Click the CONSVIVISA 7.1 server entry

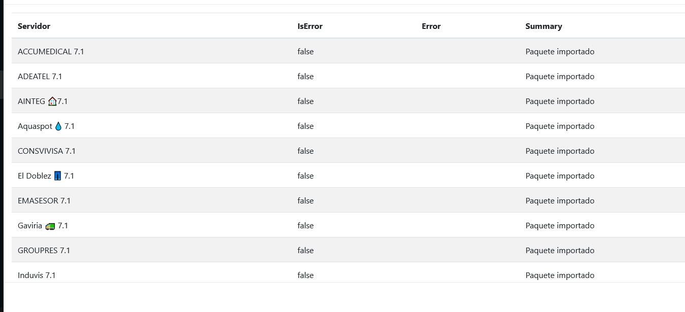pyautogui.click(x=46, y=151)
